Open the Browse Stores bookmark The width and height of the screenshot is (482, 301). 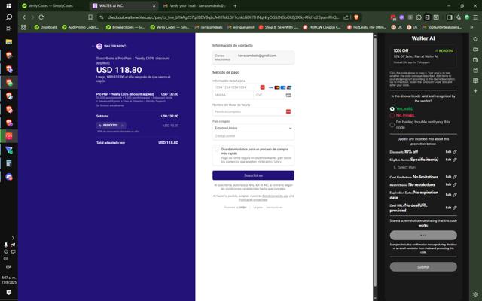pos(125,27)
